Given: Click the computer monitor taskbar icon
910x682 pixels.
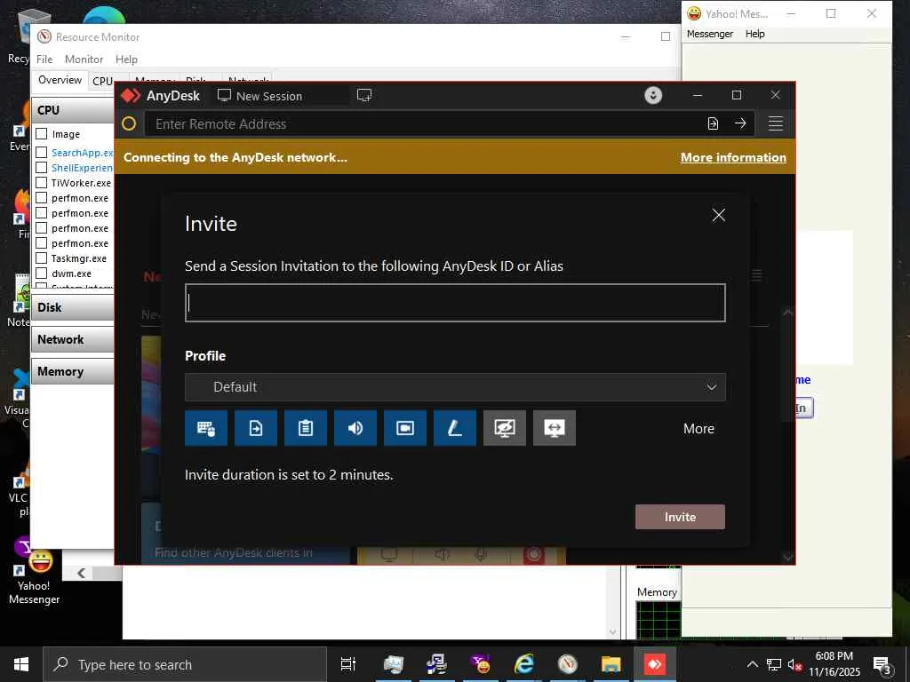Looking at the screenshot, I should [x=394, y=664].
